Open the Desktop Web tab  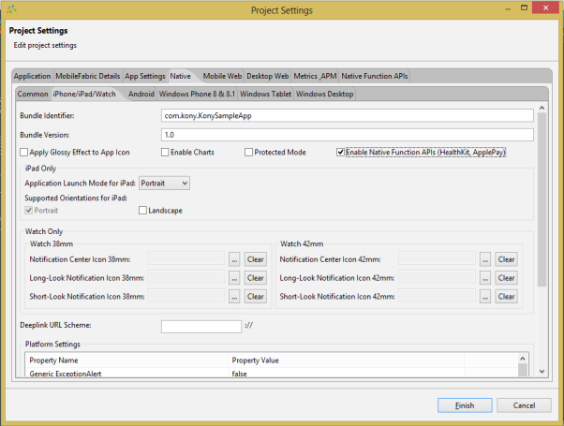(x=267, y=76)
